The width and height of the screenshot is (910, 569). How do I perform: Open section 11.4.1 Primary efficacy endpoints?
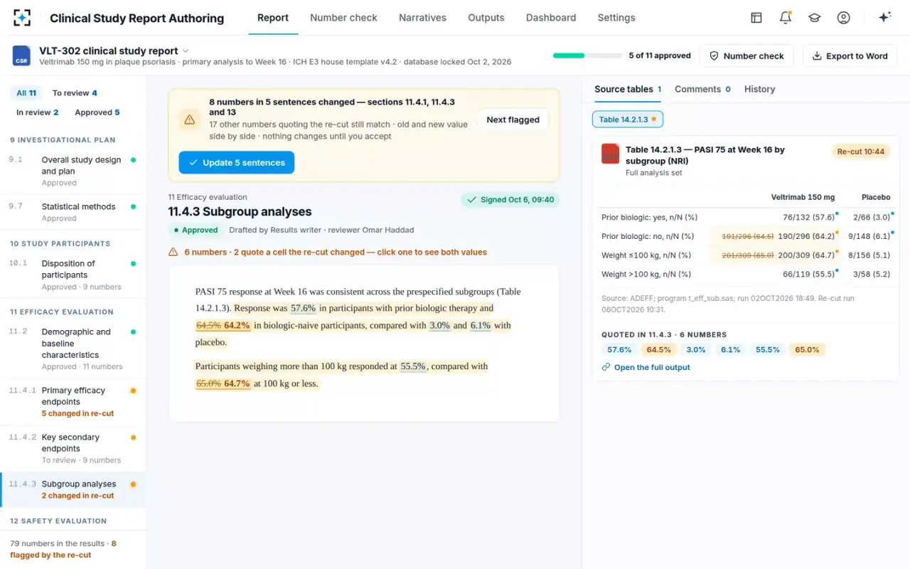(x=73, y=401)
